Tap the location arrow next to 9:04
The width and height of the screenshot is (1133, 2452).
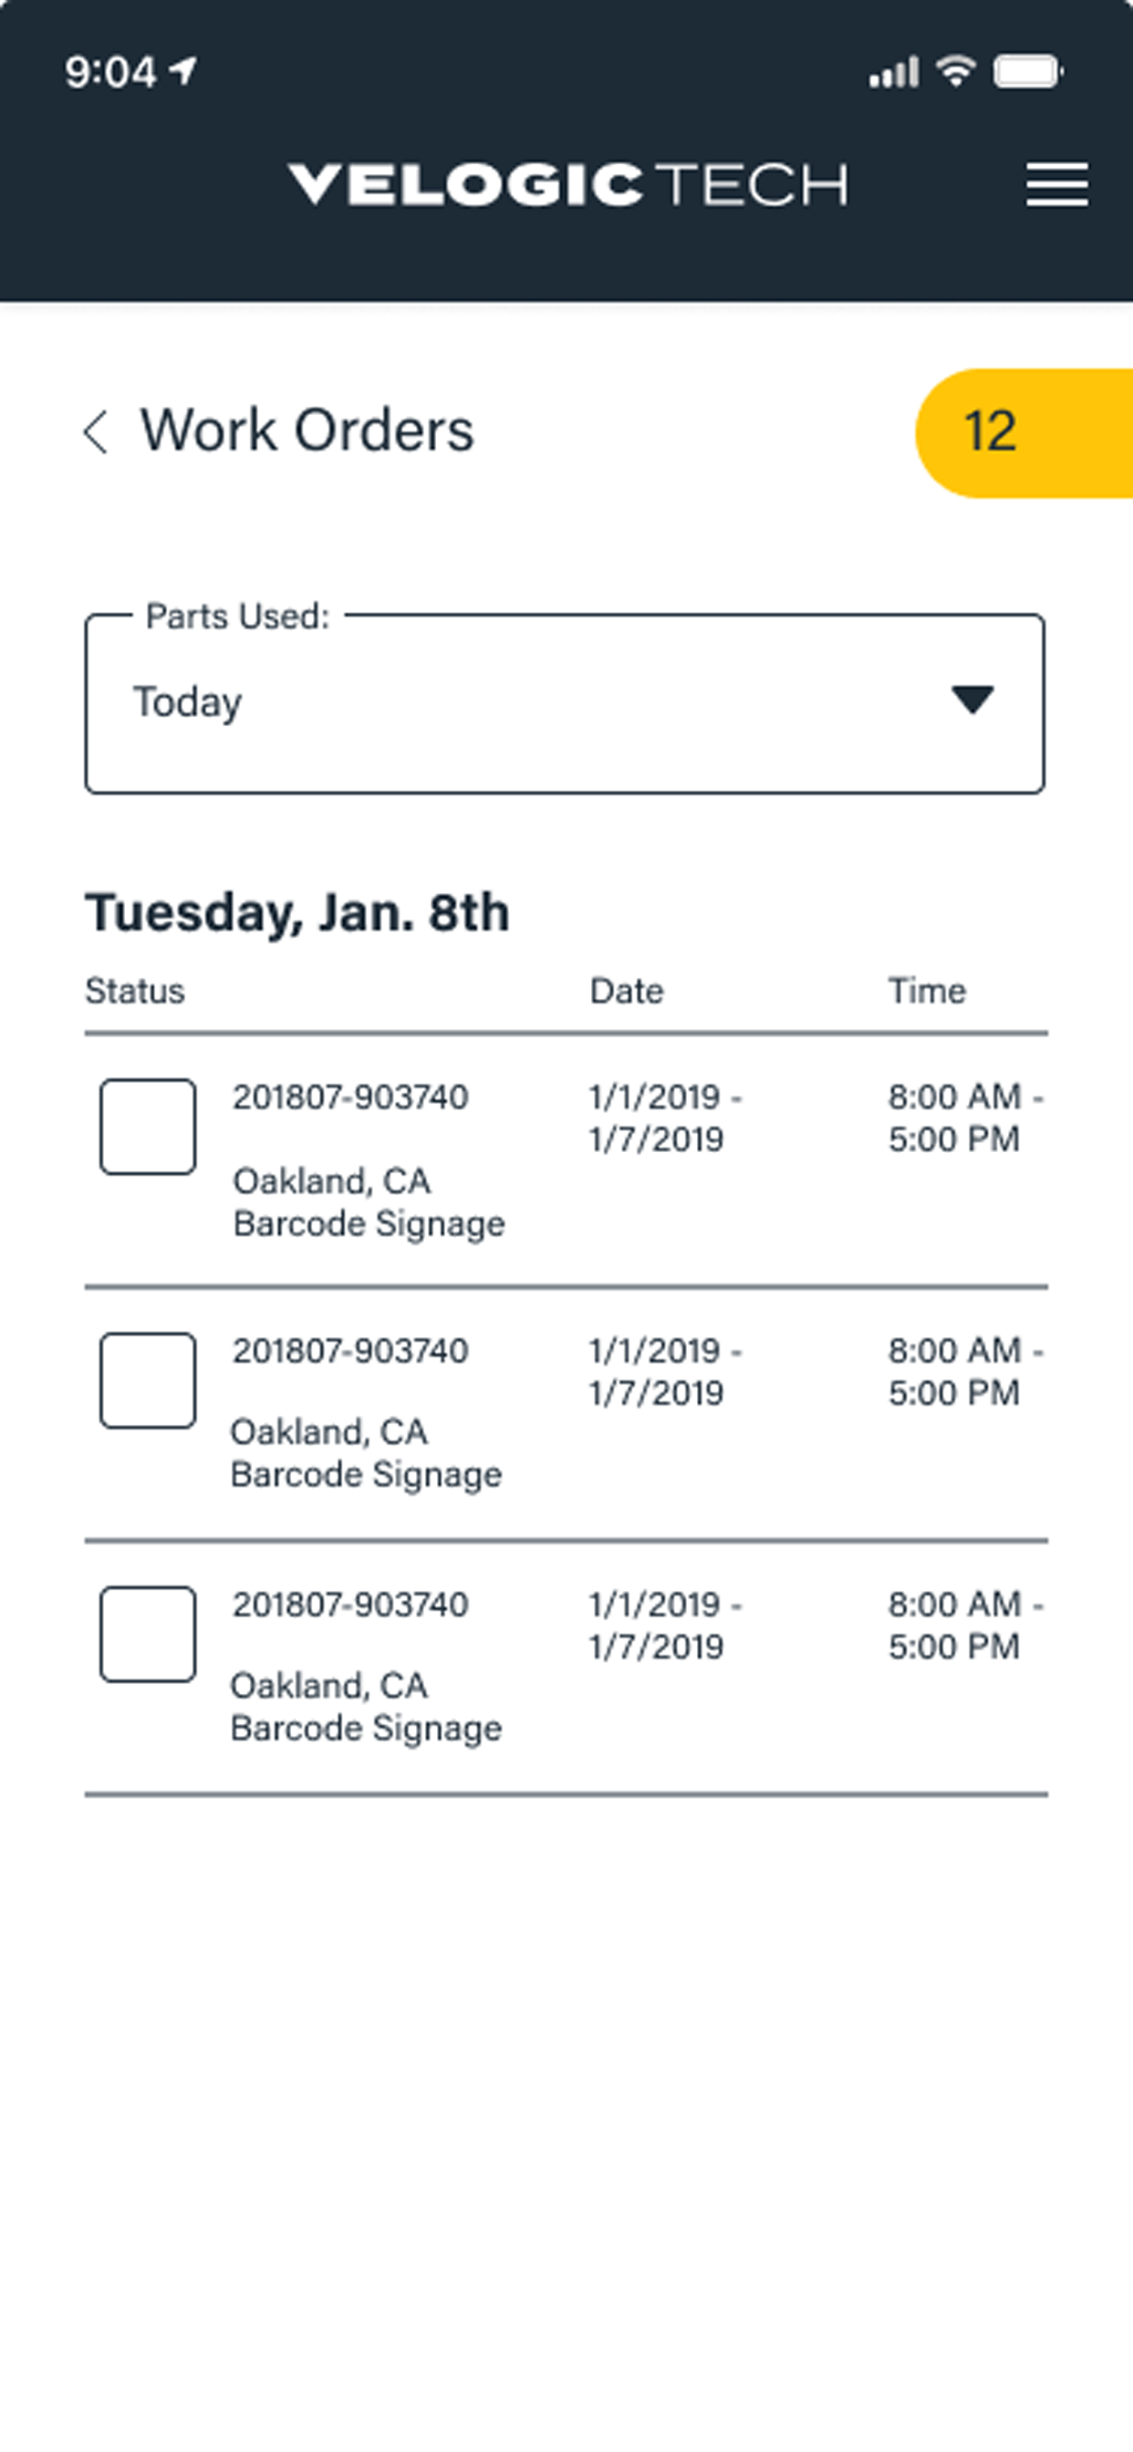coord(182,70)
